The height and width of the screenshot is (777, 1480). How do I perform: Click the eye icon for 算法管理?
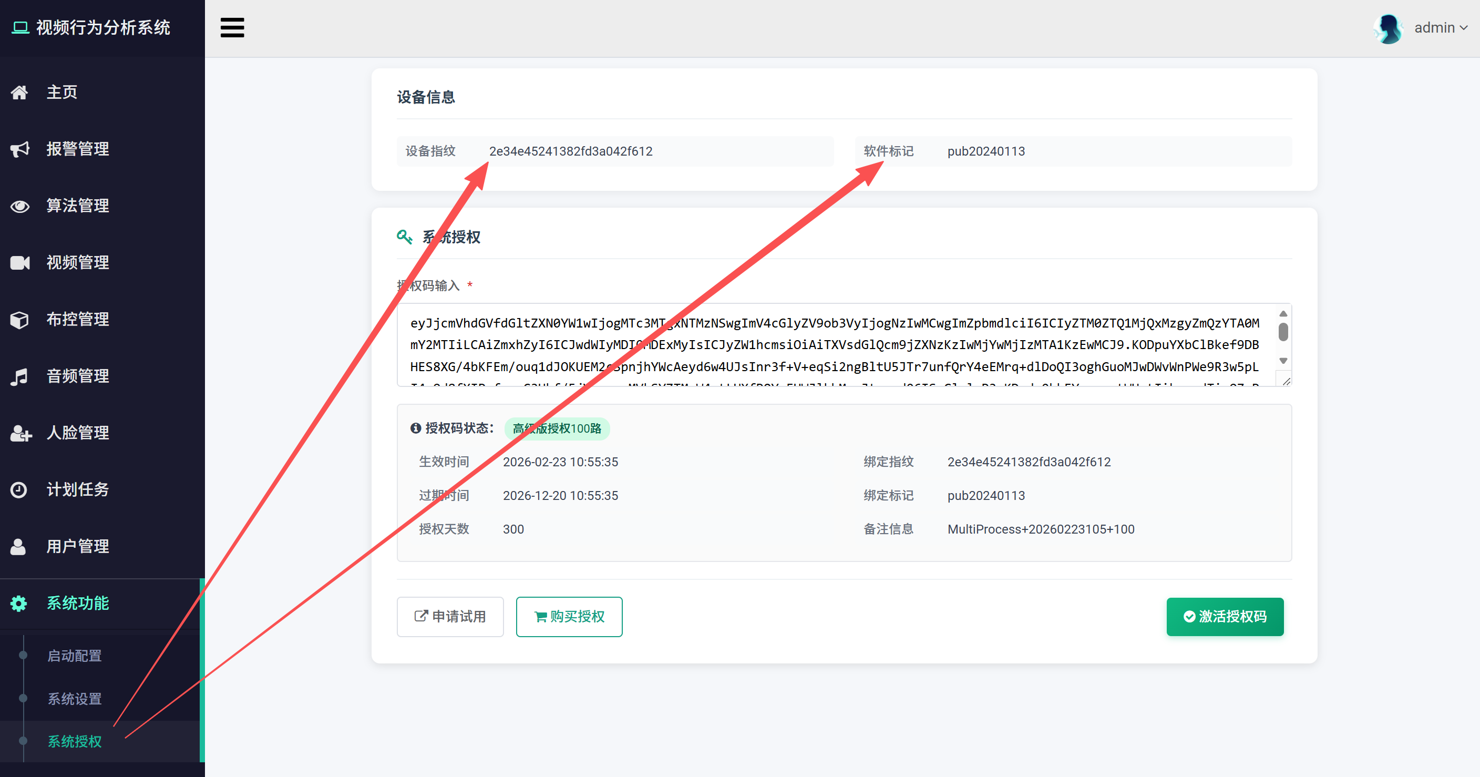click(19, 206)
